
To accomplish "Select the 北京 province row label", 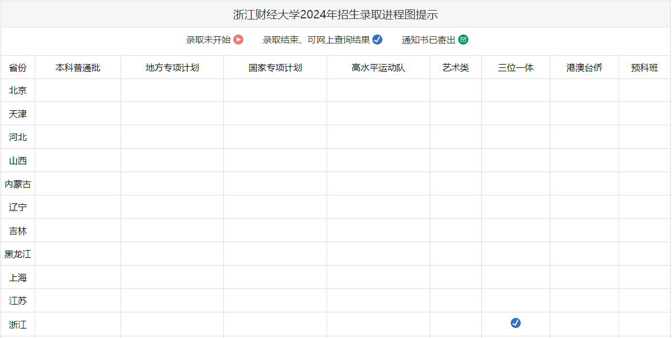I will pos(18,90).
